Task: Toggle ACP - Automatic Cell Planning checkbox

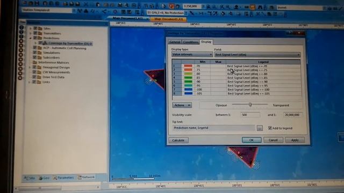Action: pyautogui.click(x=35, y=48)
